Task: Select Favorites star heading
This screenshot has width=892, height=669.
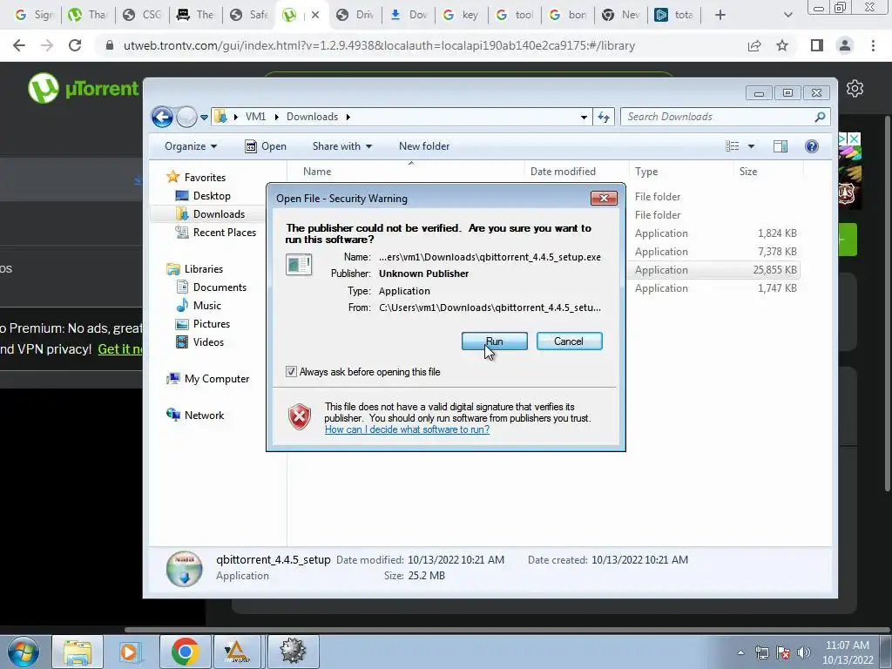Action: pyautogui.click(x=196, y=178)
